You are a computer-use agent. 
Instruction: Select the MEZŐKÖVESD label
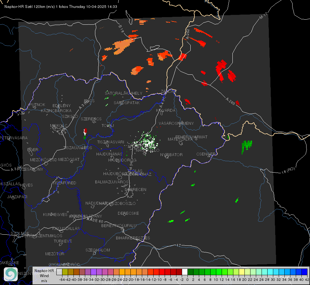(43, 160)
